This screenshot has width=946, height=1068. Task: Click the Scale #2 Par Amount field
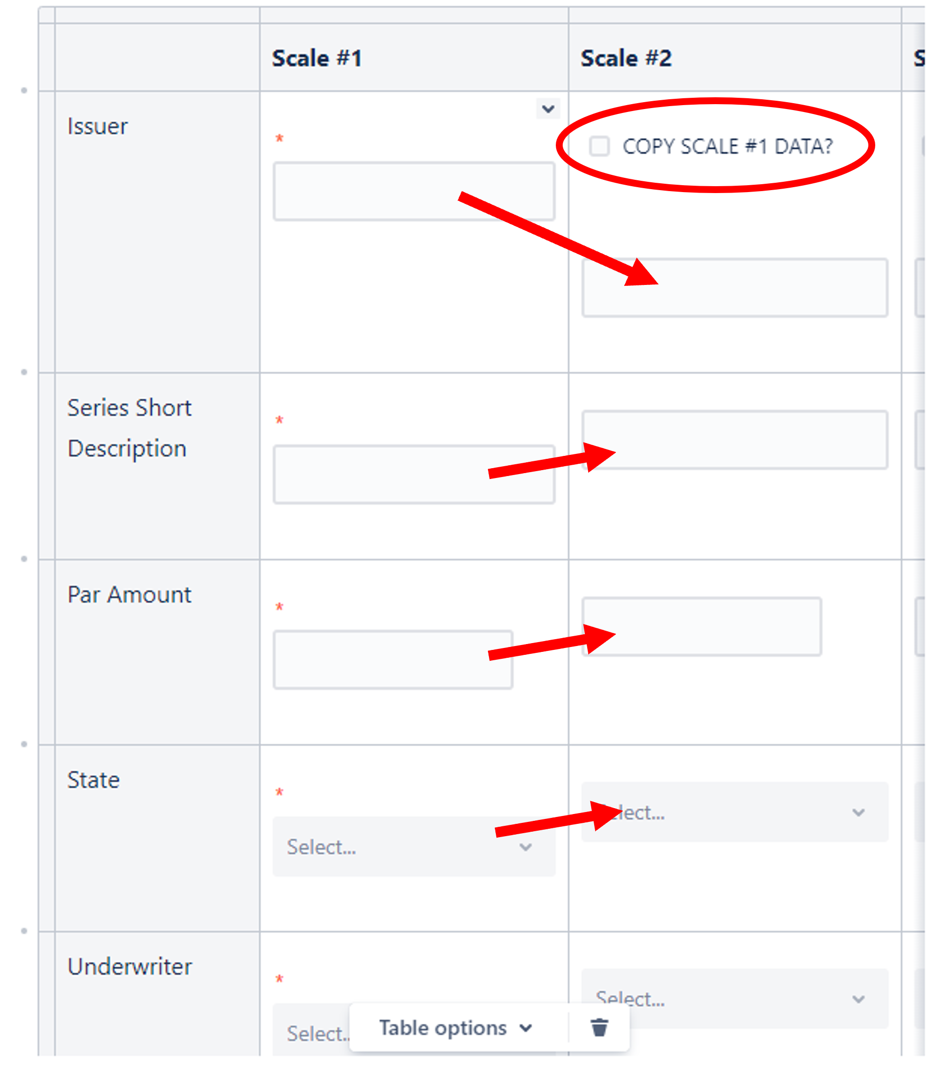point(701,626)
